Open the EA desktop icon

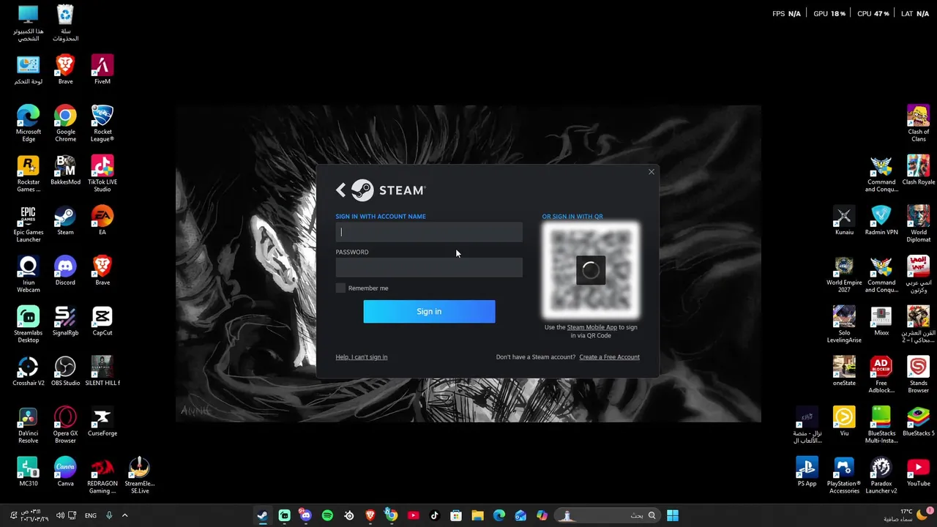[x=102, y=220]
